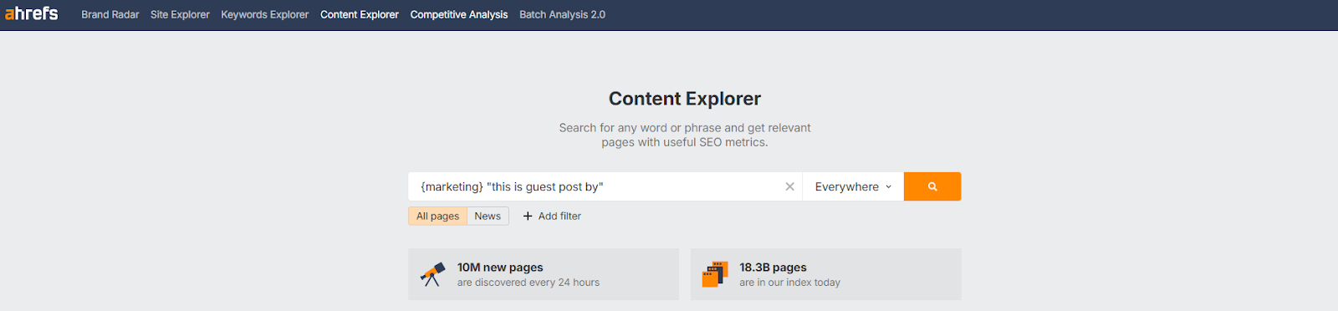1338x311 pixels.
Task: Select the All pages toggle
Action: click(x=438, y=216)
